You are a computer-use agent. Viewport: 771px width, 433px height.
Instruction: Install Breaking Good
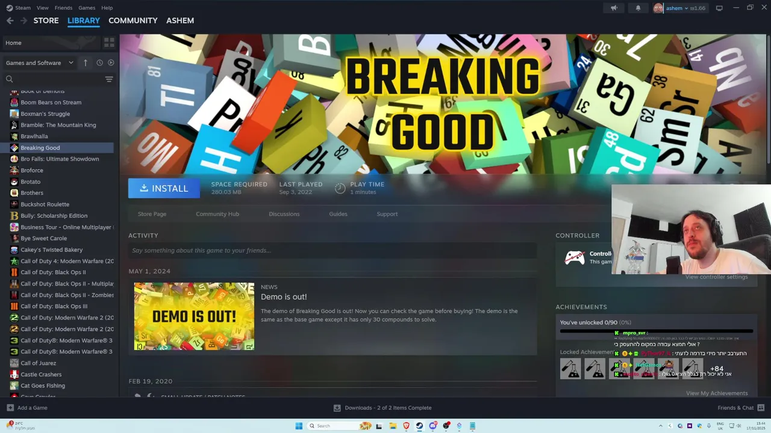click(164, 188)
